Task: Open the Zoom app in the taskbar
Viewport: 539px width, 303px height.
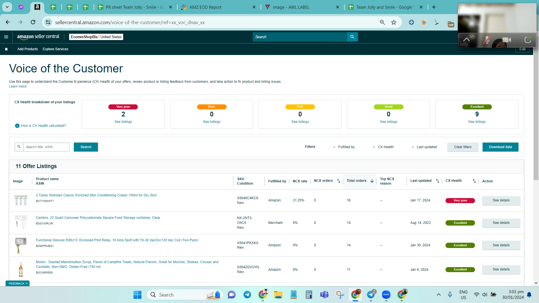Action: (x=386, y=295)
